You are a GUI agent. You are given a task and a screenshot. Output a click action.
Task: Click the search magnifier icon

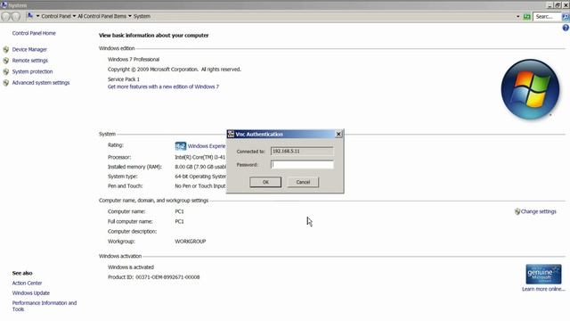point(566,17)
